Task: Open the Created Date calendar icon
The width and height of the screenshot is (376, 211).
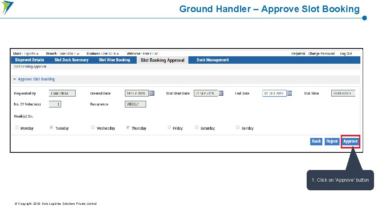Action: pos(152,93)
